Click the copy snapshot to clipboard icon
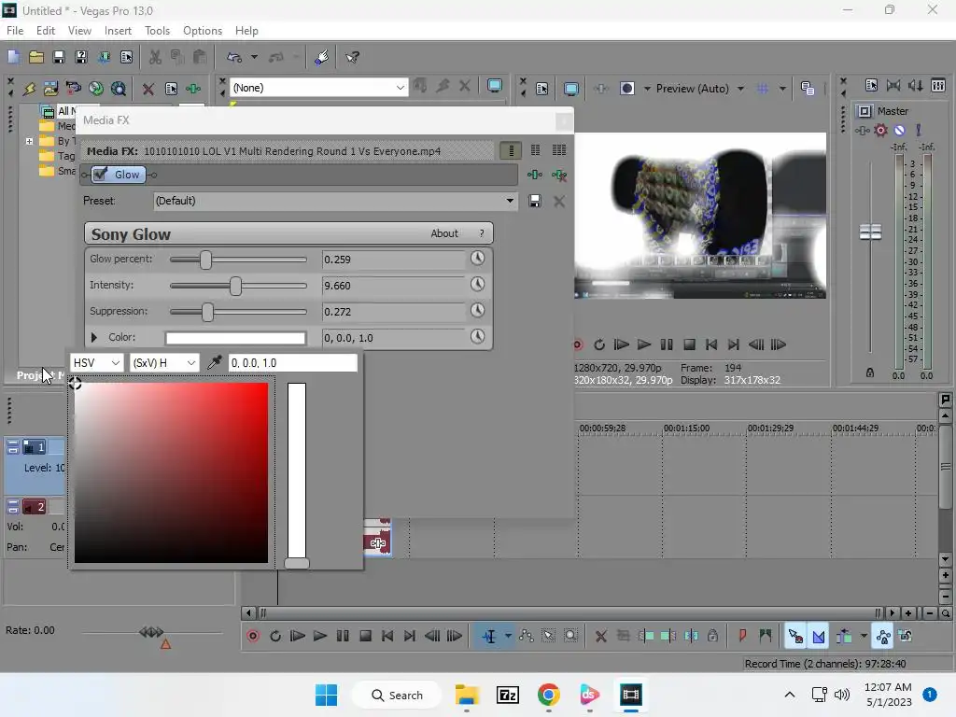Image resolution: width=956 pixels, height=717 pixels. [808, 89]
